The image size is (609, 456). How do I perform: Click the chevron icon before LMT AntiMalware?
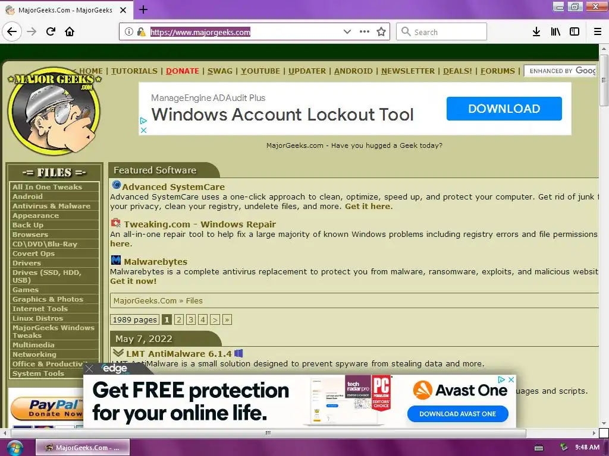118,353
